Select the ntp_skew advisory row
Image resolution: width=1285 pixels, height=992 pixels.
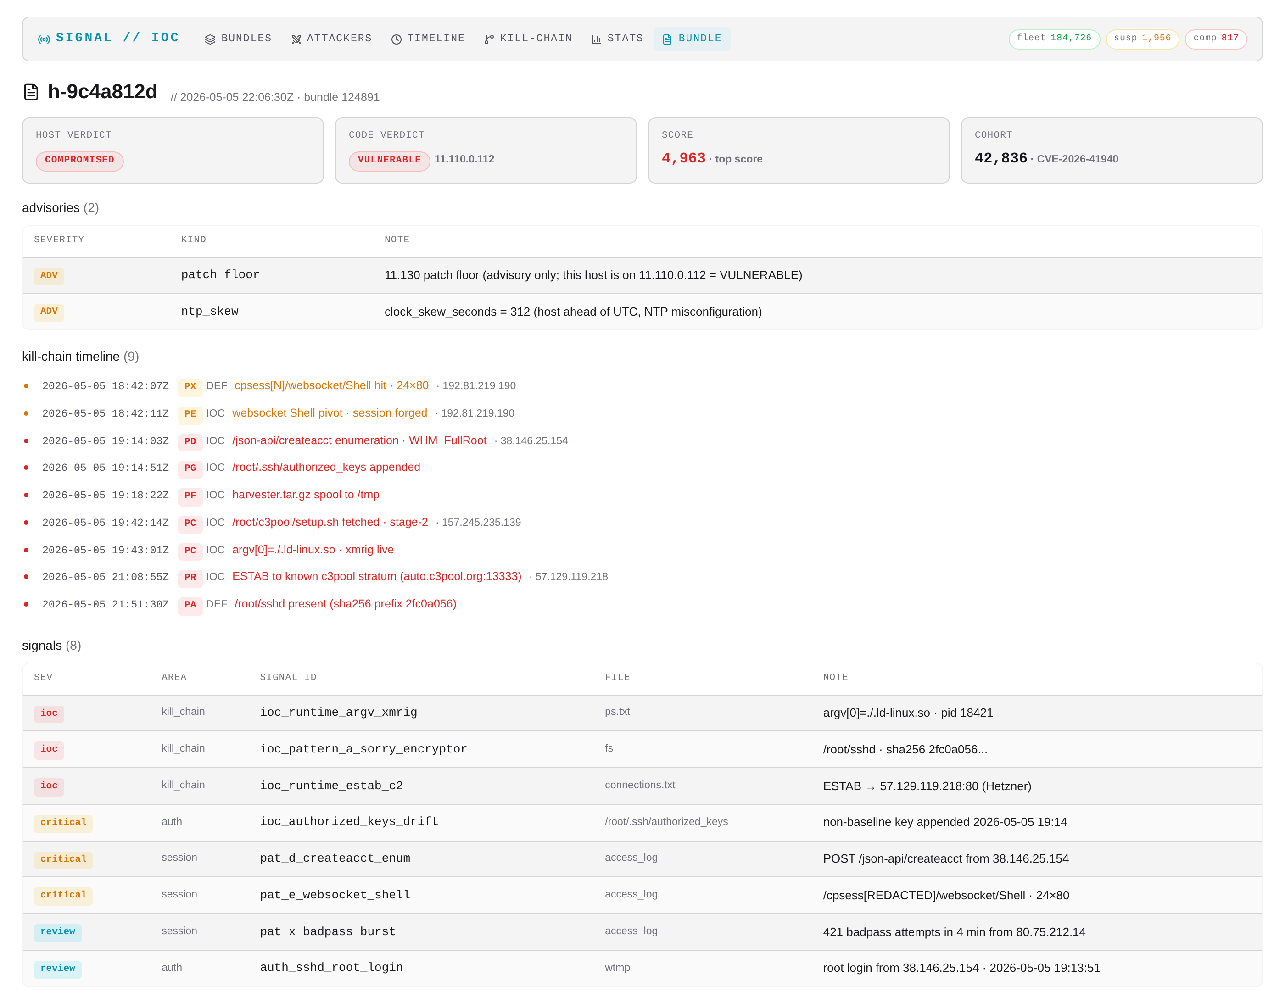pos(642,311)
